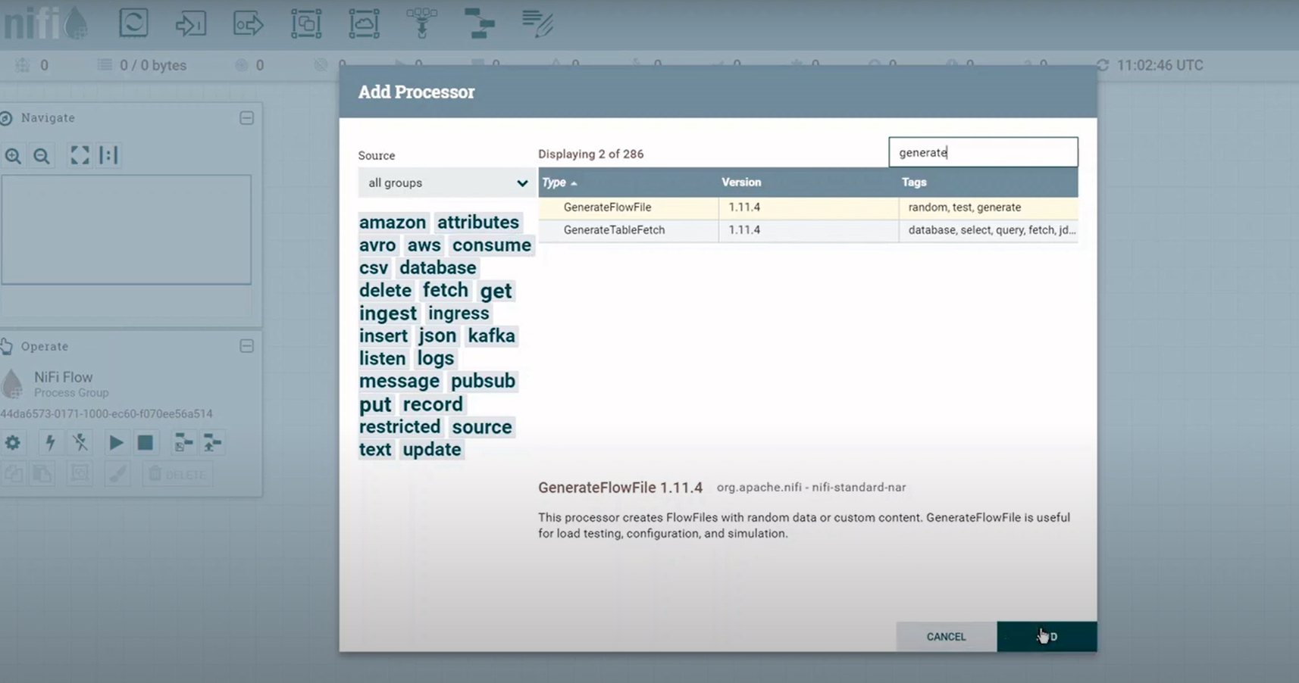Filter by the json tag
Viewport: 1299px width, 683px height.
click(437, 336)
